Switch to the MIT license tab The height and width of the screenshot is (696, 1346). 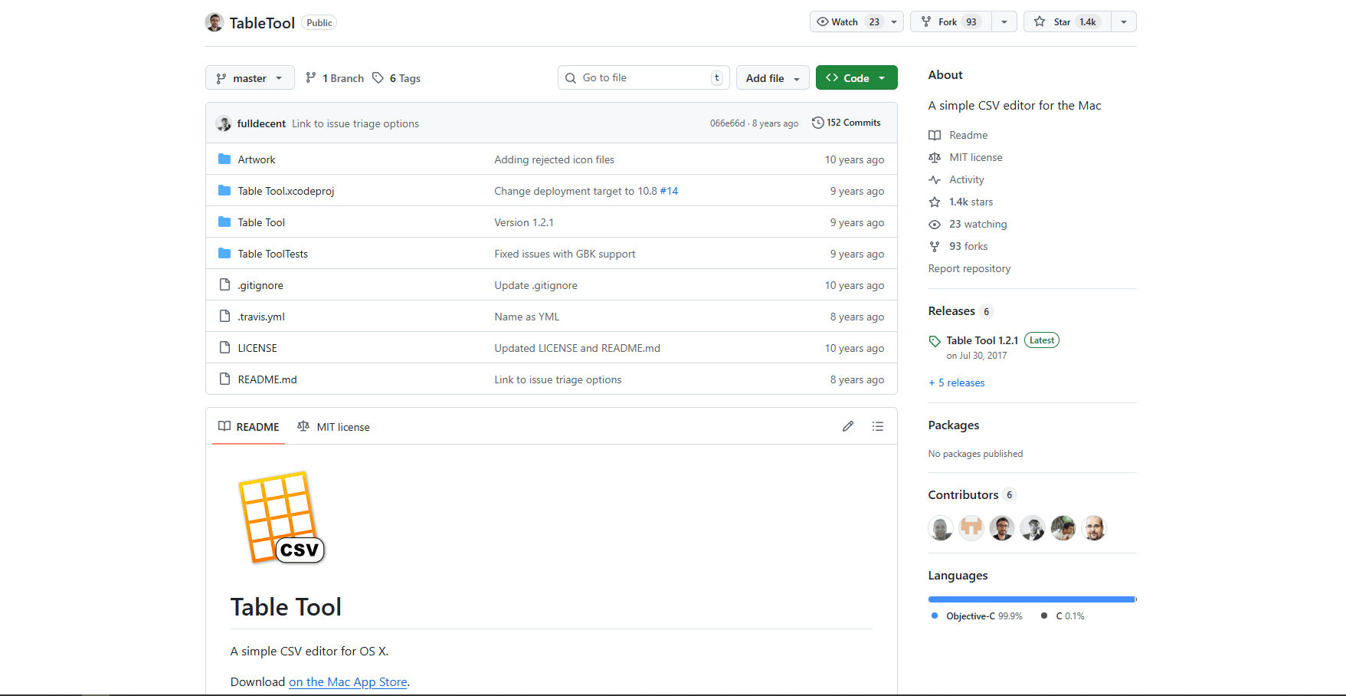tap(334, 427)
